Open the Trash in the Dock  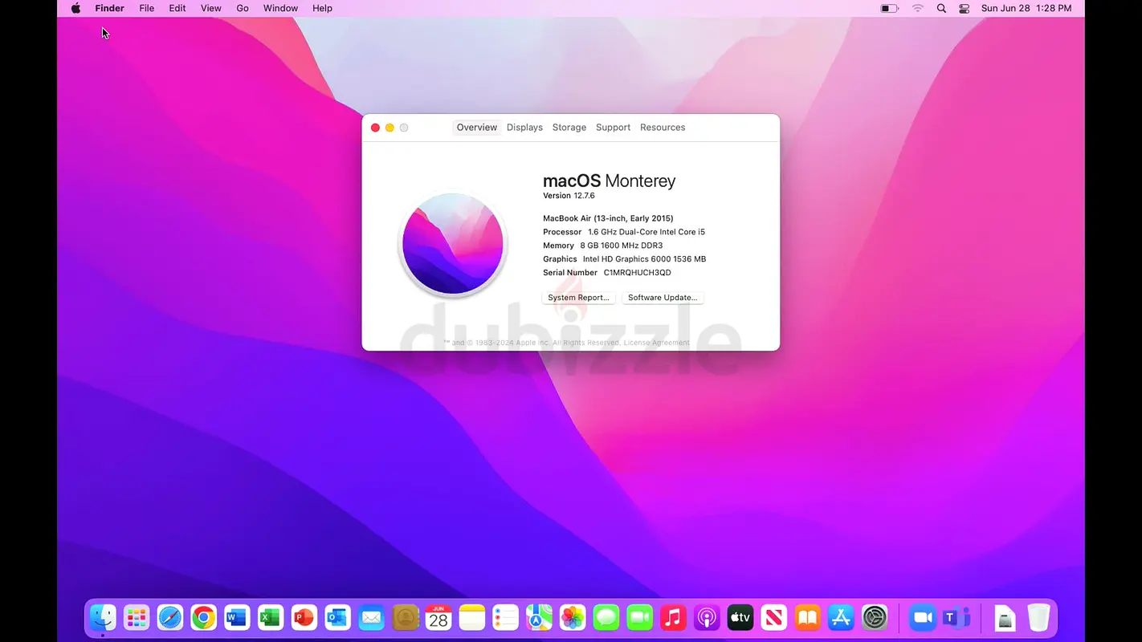(x=1038, y=617)
